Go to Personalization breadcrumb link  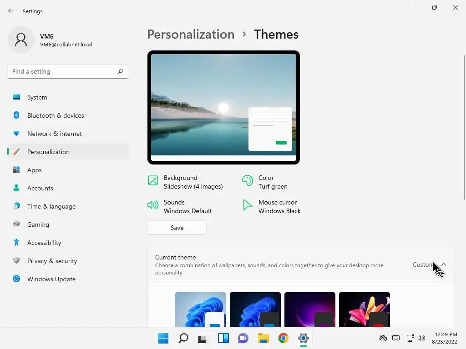(191, 35)
